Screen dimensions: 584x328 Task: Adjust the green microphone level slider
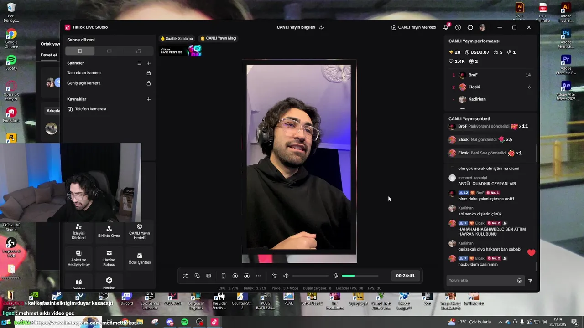point(360,276)
